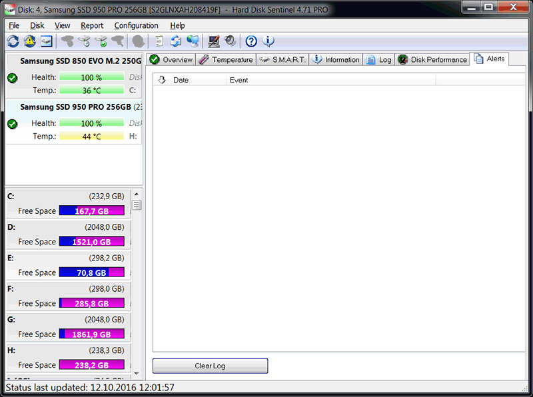This screenshot has height=397, width=533.
Task: Click the G: free space bar 1861,9 GB
Action: point(92,334)
